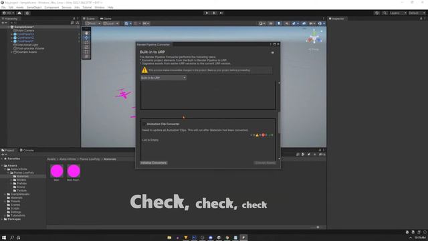Select the Rotate tool
Viewport: 428px width, 241px height.
click(x=86, y=42)
